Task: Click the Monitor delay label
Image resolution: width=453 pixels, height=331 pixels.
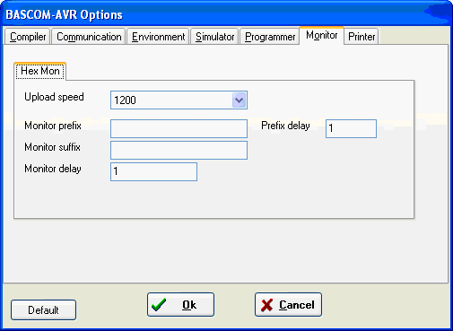Action: pyautogui.click(x=53, y=169)
